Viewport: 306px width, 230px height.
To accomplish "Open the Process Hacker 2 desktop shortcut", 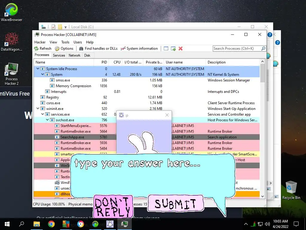I will coord(12,74).
